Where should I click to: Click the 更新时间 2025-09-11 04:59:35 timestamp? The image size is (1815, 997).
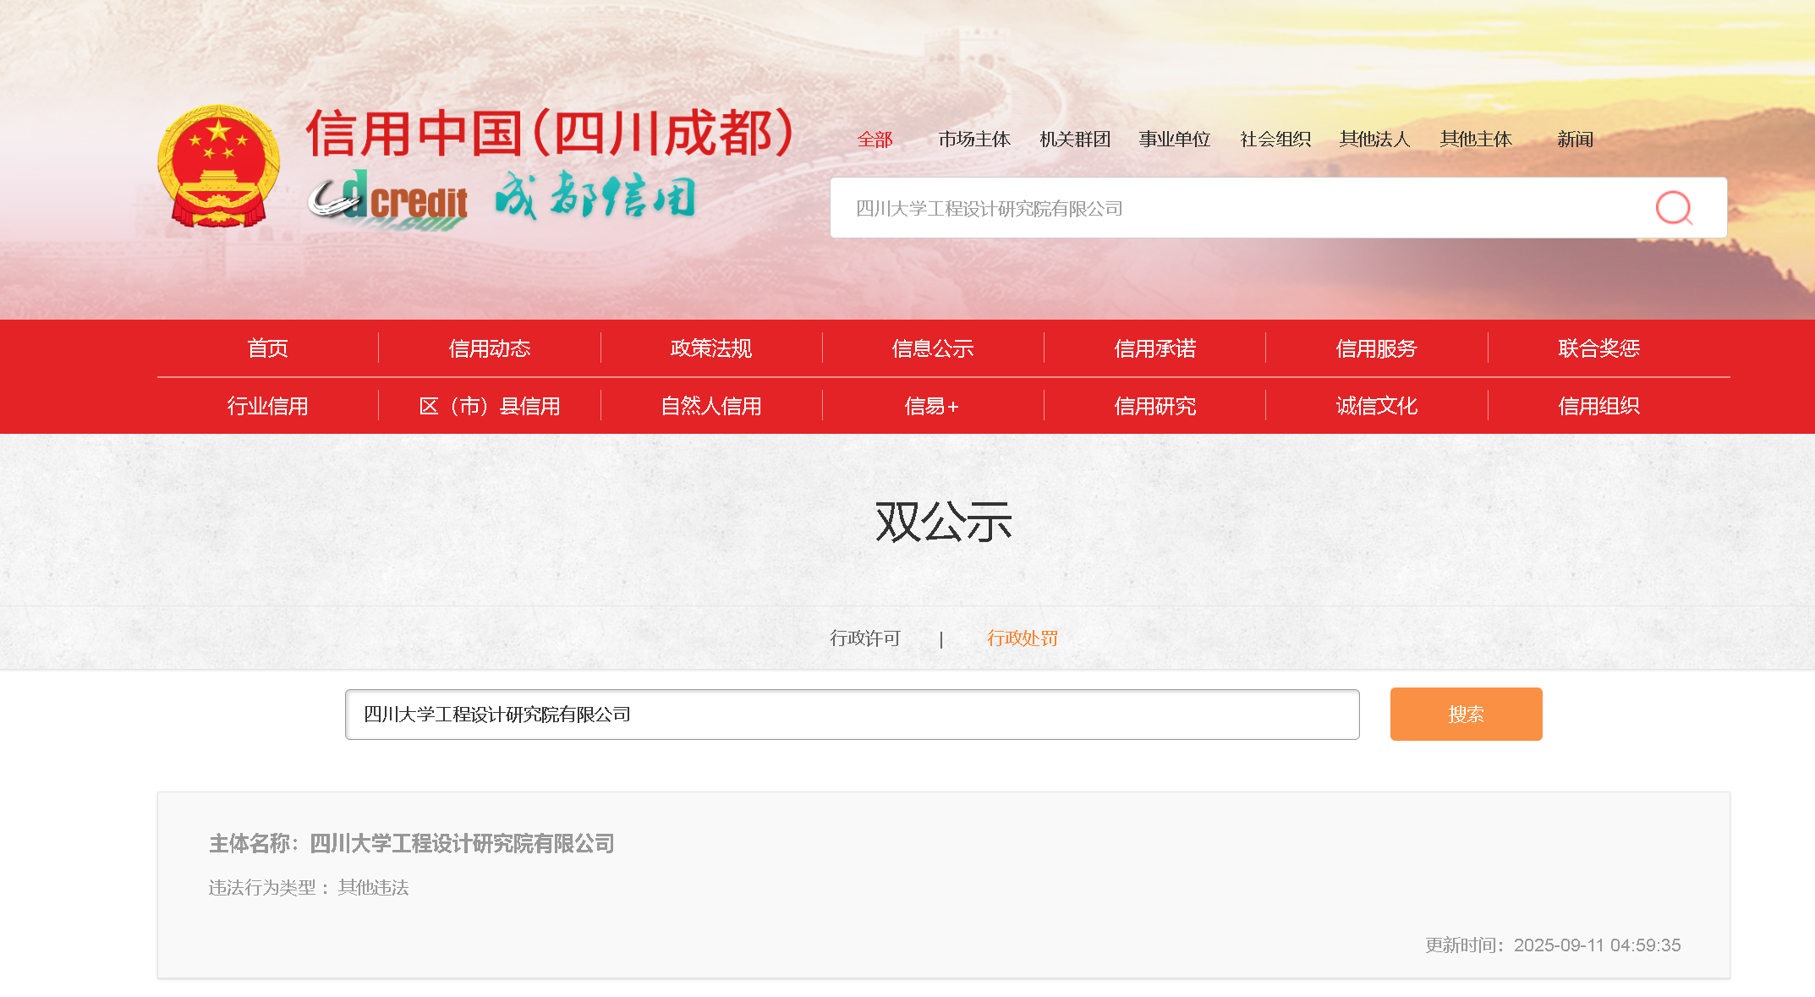pyautogui.click(x=1553, y=945)
